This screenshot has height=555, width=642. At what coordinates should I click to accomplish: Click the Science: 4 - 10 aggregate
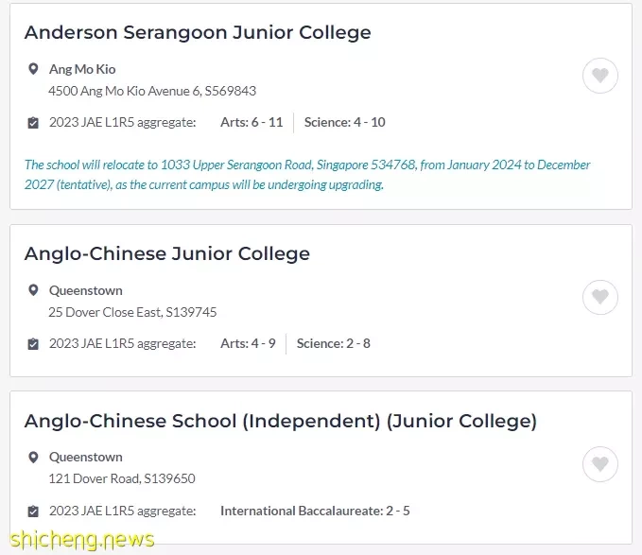coord(345,122)
